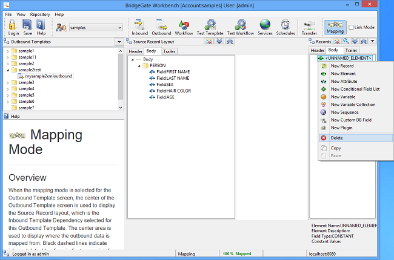Choose New Custom DB Field menu entry
Viewport: 394px width, 260px height.
(x=355, y=120)
